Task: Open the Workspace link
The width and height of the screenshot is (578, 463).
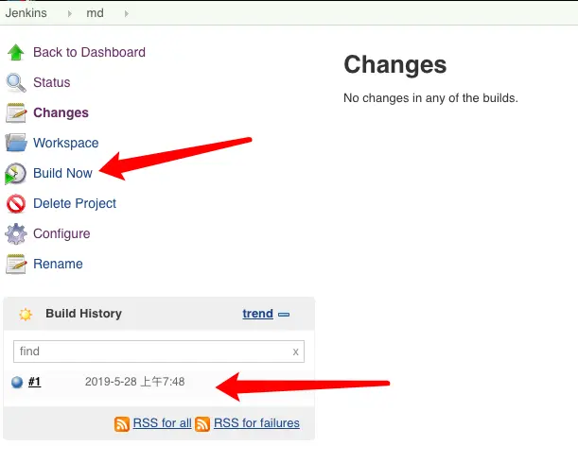Action: click(x=66, y=143)
